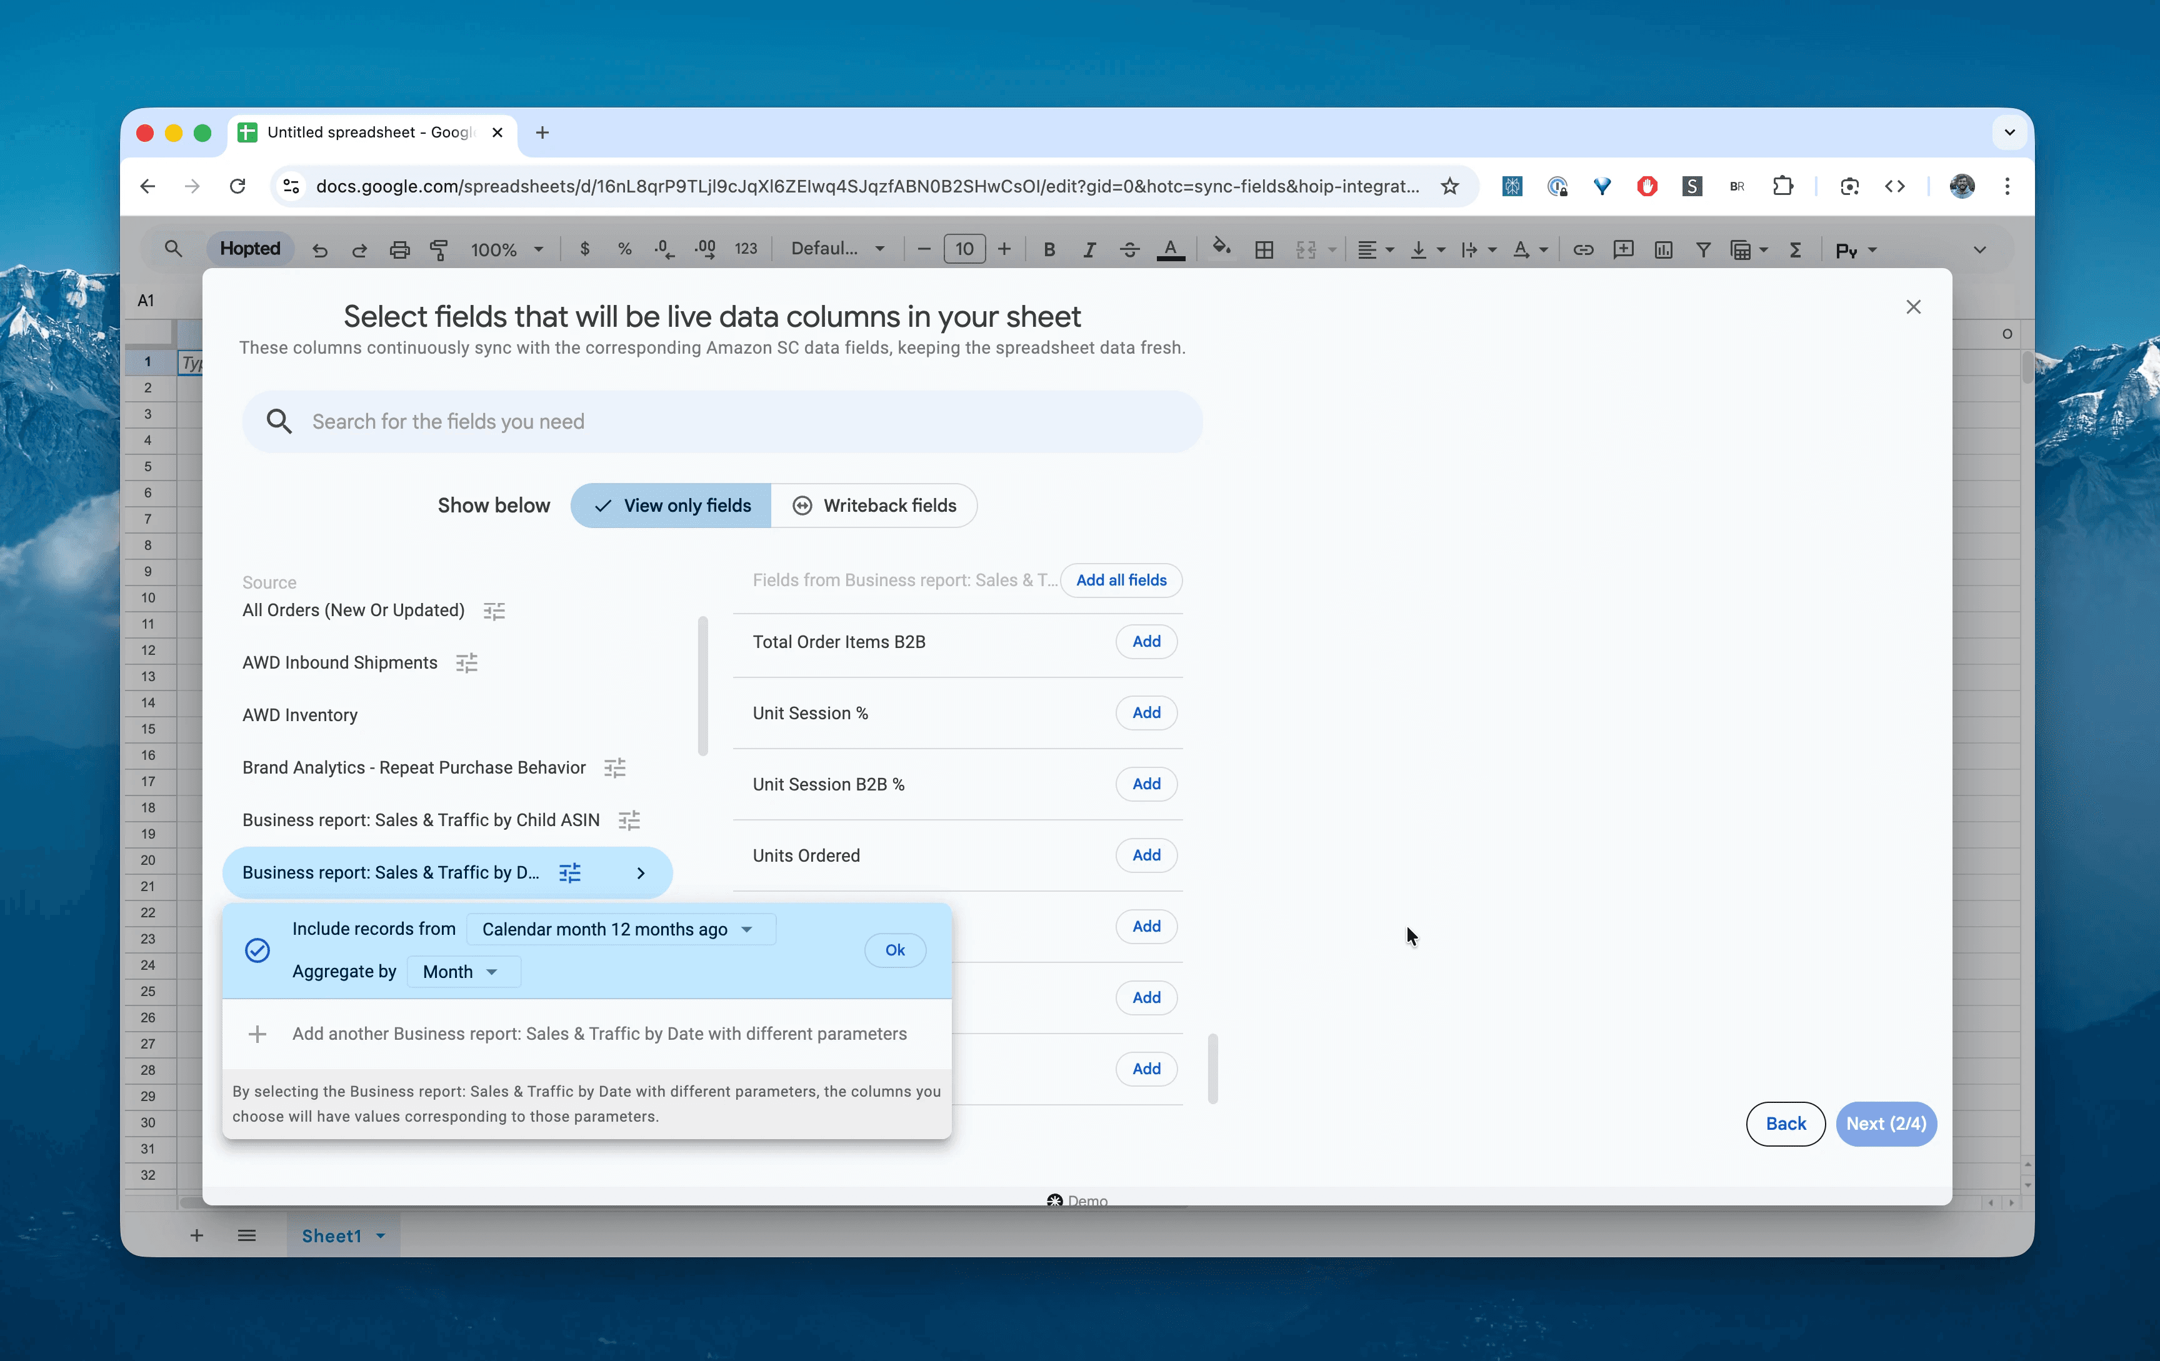Screen dimensions: 2160x1361
Task: Open parameters icon for Sales & Traffic by Child ASIN
Action: pos(630,819)
